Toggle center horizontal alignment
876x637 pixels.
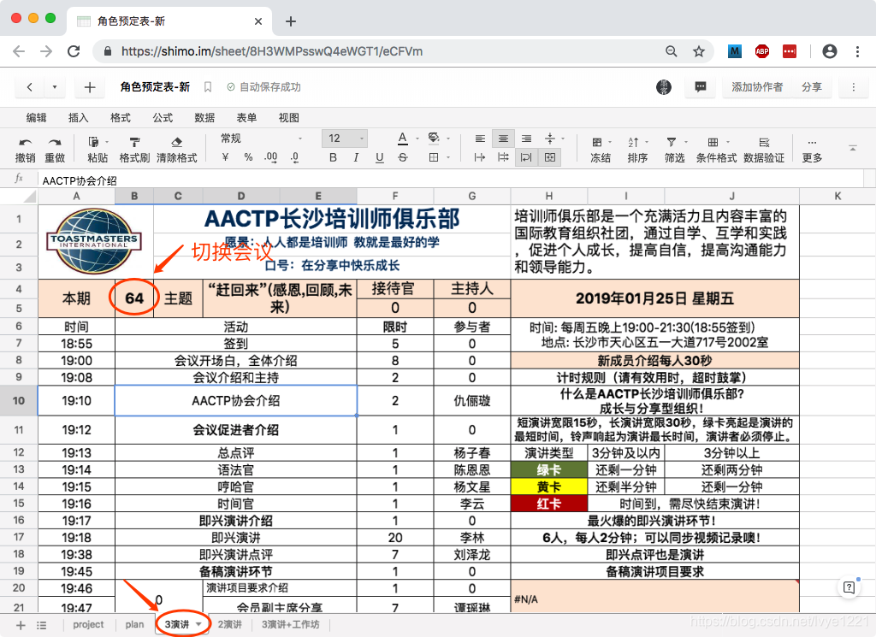(x=503, y=139)
